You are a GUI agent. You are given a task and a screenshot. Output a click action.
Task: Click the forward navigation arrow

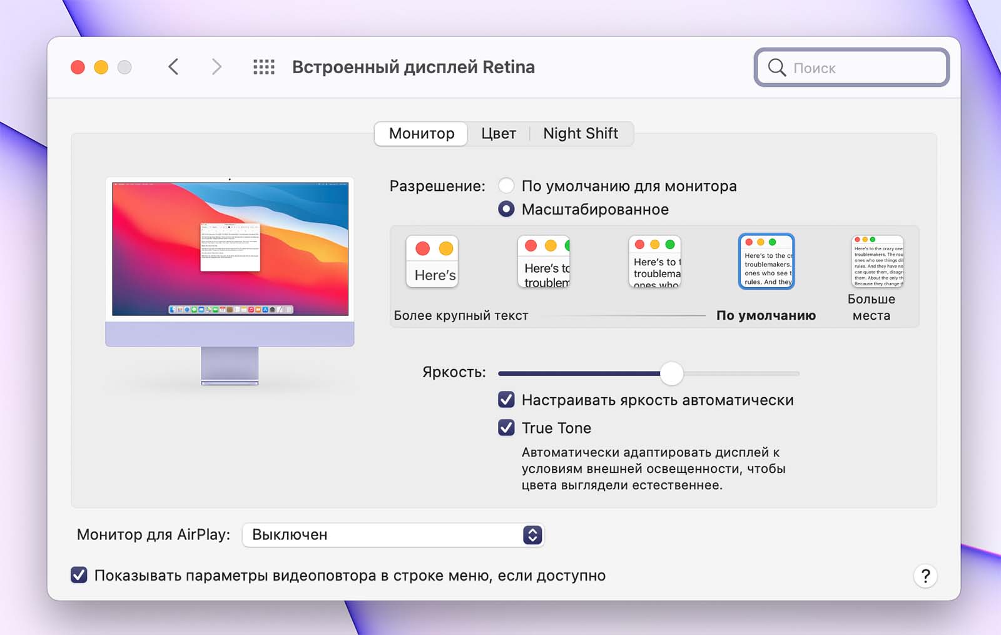[216, 67]
